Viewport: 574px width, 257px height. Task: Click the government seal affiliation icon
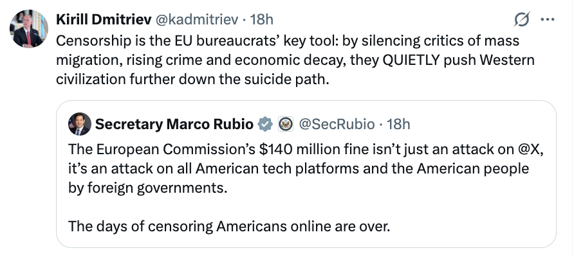point(284,123)
